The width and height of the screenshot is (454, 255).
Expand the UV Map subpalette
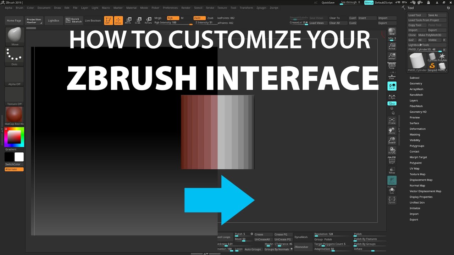pos(414,169)
